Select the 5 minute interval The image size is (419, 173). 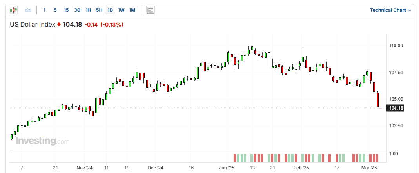pyautogui.click(x=55, y=10)
